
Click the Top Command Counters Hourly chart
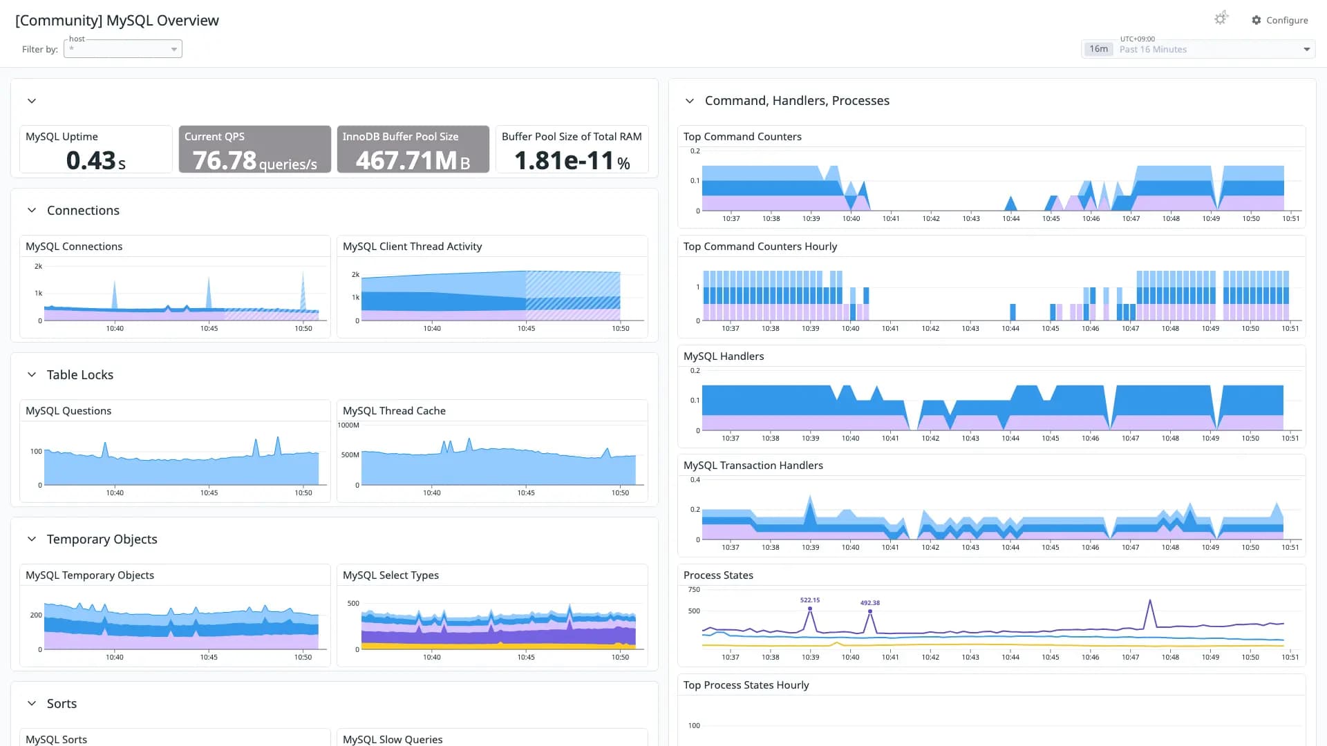tap(992, 296)
